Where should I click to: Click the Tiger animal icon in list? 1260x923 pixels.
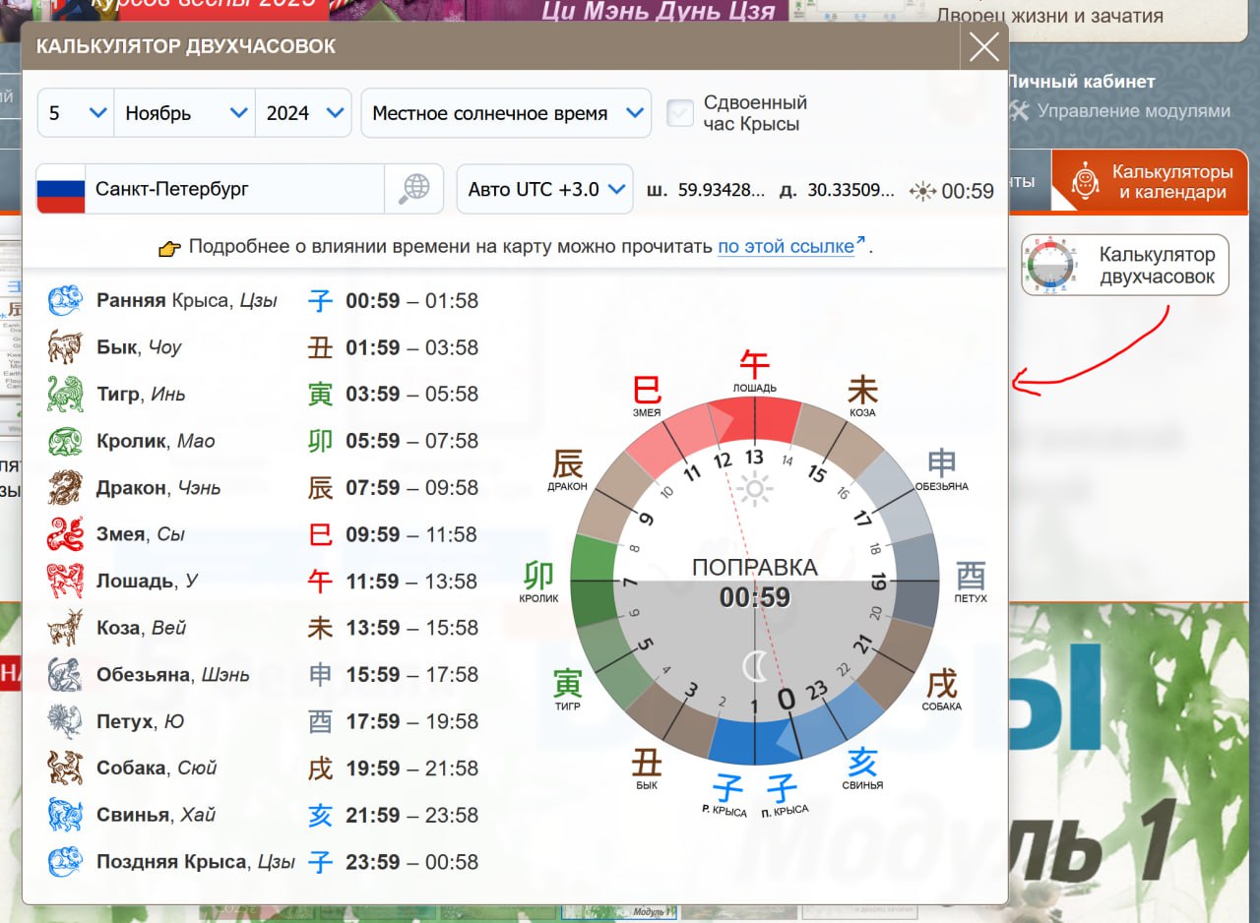[66, 395]
